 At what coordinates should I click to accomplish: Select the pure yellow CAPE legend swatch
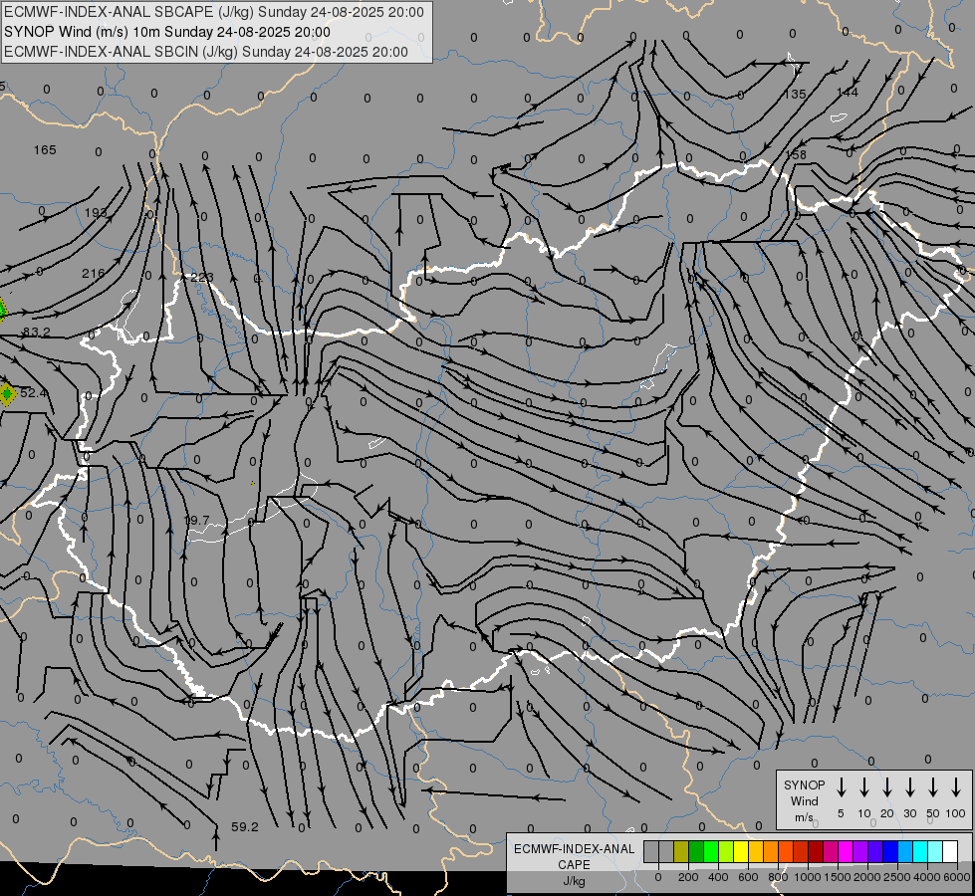(741, 851)
